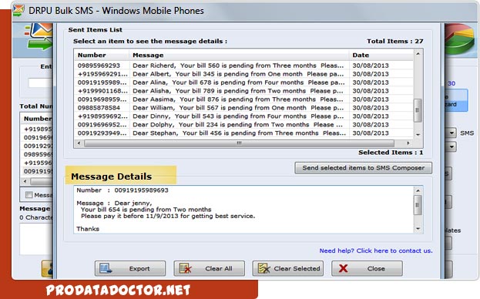Click the Export button's computer icon
The height and width of the screenshot is (299, 480).
106,269
